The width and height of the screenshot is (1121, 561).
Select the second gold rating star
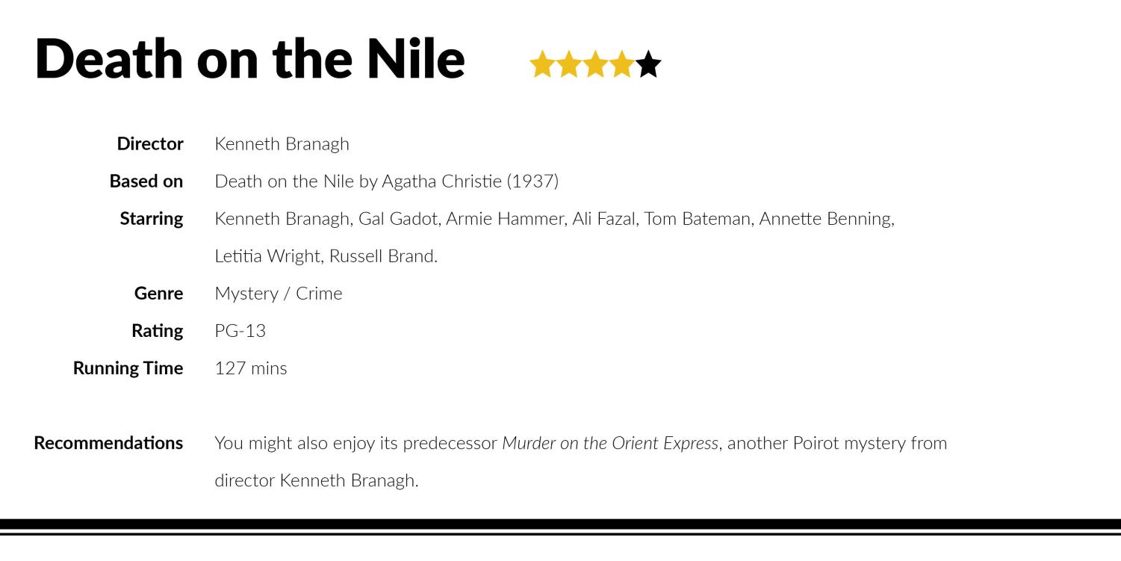[569, 65]
